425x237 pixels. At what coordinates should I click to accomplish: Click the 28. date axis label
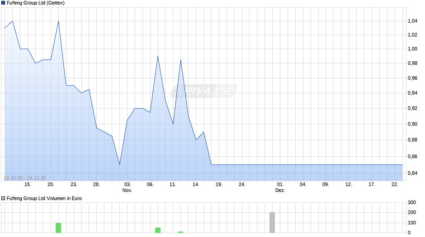click(96, 185)
